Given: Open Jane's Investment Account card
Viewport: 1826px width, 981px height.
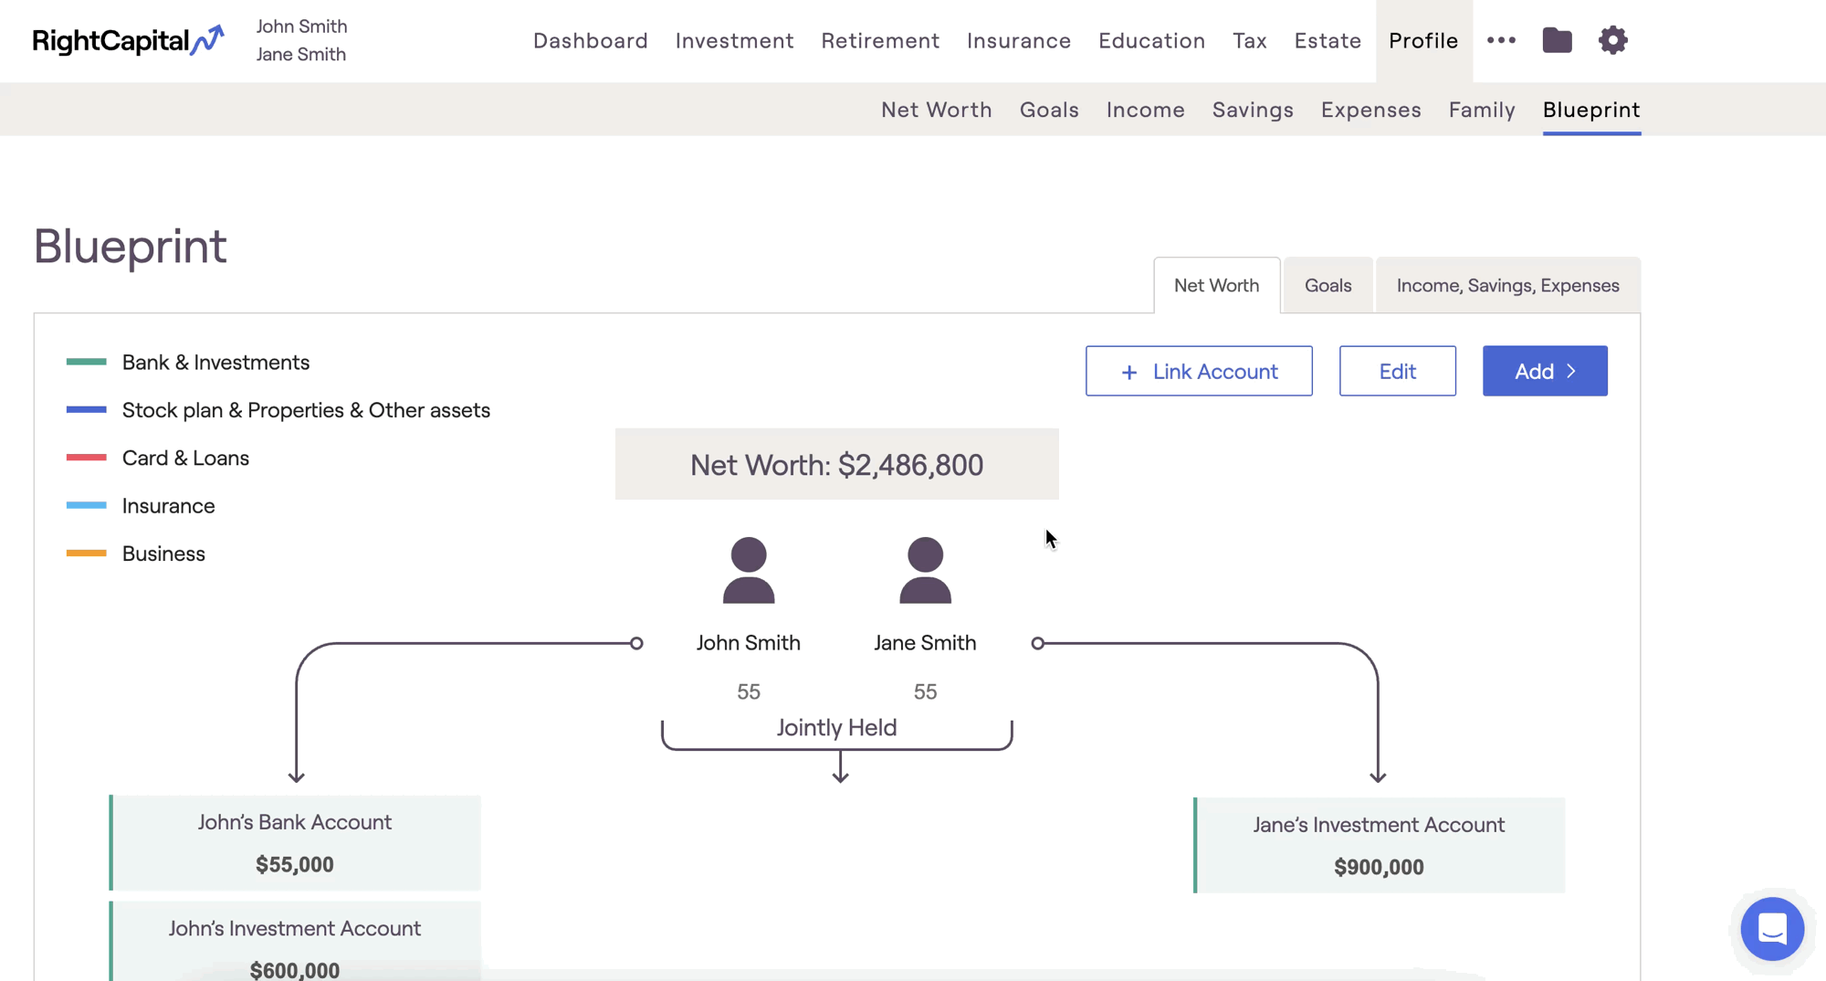Looking at the screenshot, I should pos(1379,845).
